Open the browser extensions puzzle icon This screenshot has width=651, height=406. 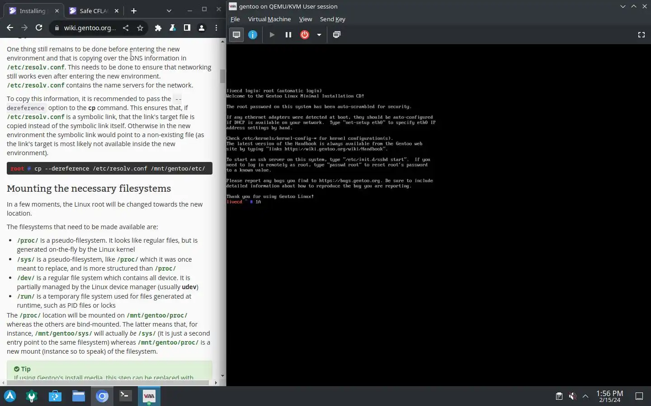click(158, 28)
